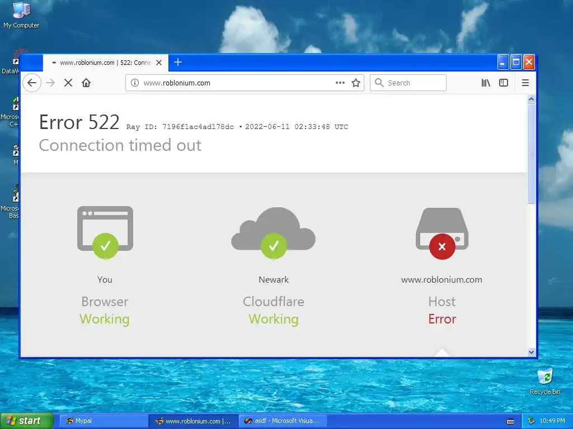Click the keyboard icon in the system tray

(x=510, y=421)
